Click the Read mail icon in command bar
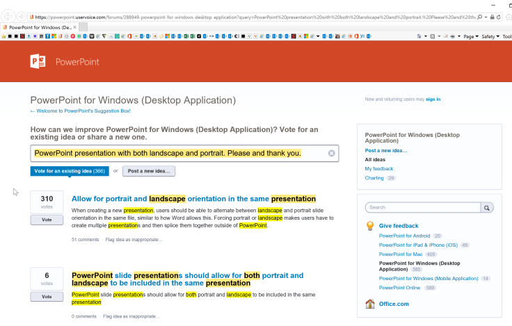 click(x=445, y=36)
